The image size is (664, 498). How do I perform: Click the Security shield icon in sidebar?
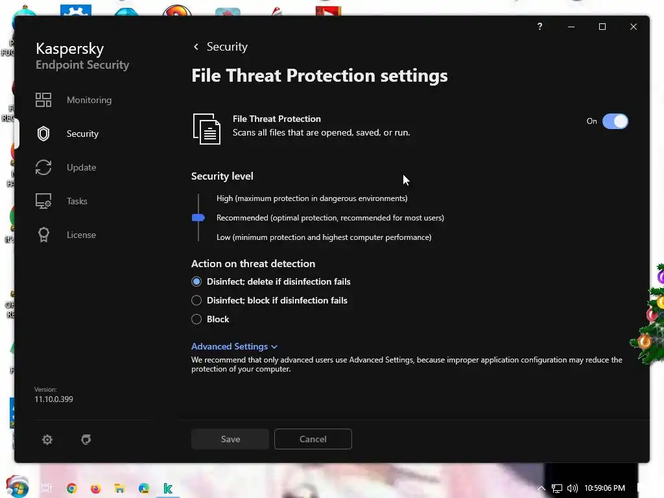click(43, 134)
